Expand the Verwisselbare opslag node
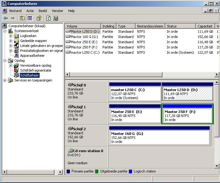The width and height of the screenshot is (220, 183). click(x=11, y=65)
